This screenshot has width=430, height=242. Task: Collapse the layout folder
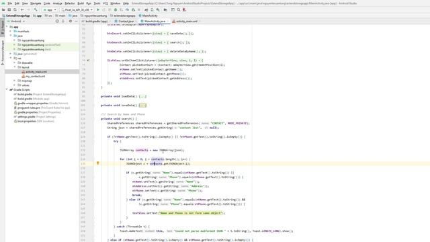15,67
